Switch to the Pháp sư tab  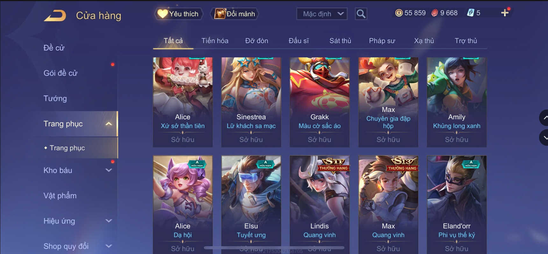(x=382, y=41)
